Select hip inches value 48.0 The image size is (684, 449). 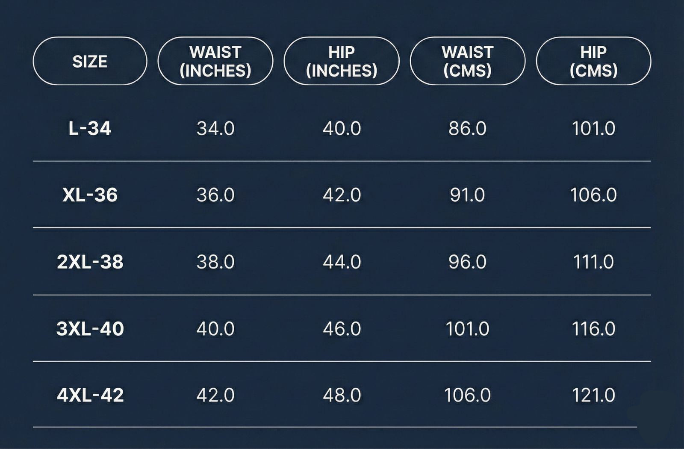342,395
